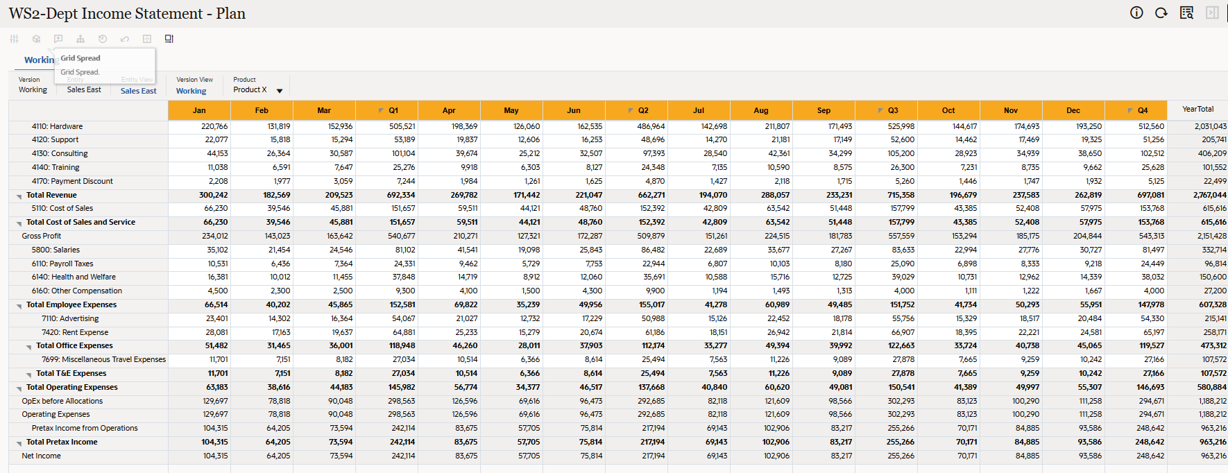Click the undo arrow icon

tap(125, 39)
